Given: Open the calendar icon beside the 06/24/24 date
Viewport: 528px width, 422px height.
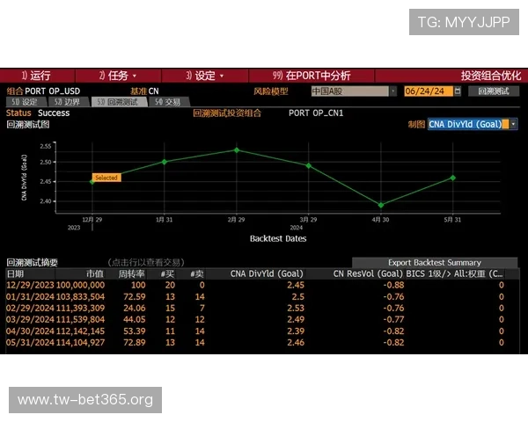Looking at the screenshot, I should pos(458,91).
